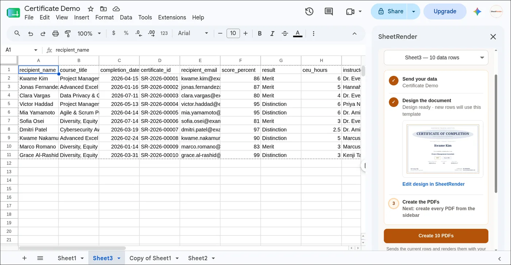Click the font size input field

coord(233,33)
